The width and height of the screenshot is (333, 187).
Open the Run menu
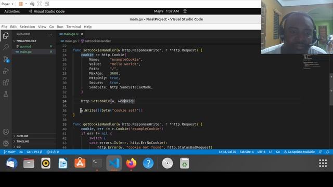60,26
